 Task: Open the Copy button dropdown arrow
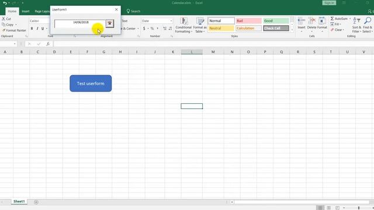pos(16,24)
